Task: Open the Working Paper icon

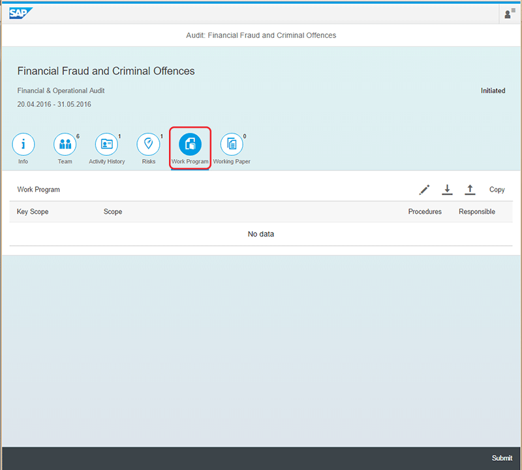Action: 232,144
